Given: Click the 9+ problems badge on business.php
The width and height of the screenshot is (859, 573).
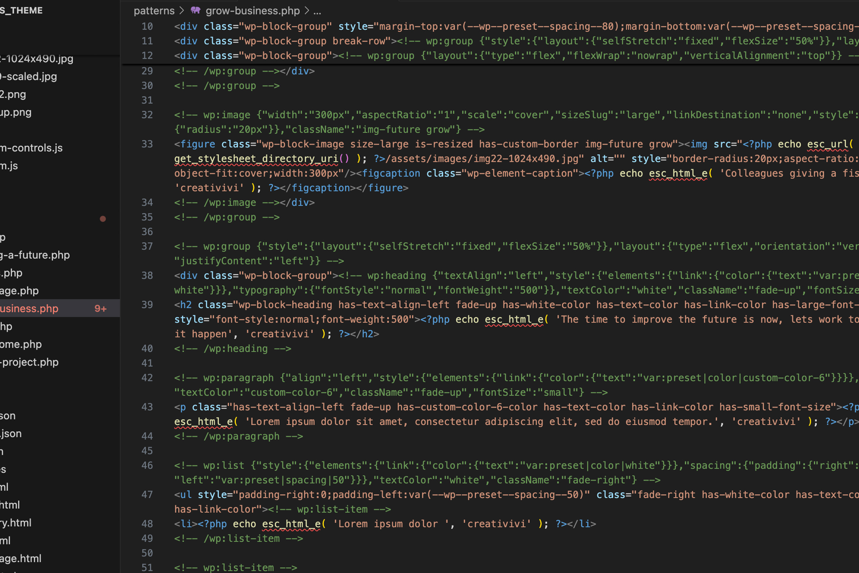Looking at the screenshot, I should (x=100, y=309).
